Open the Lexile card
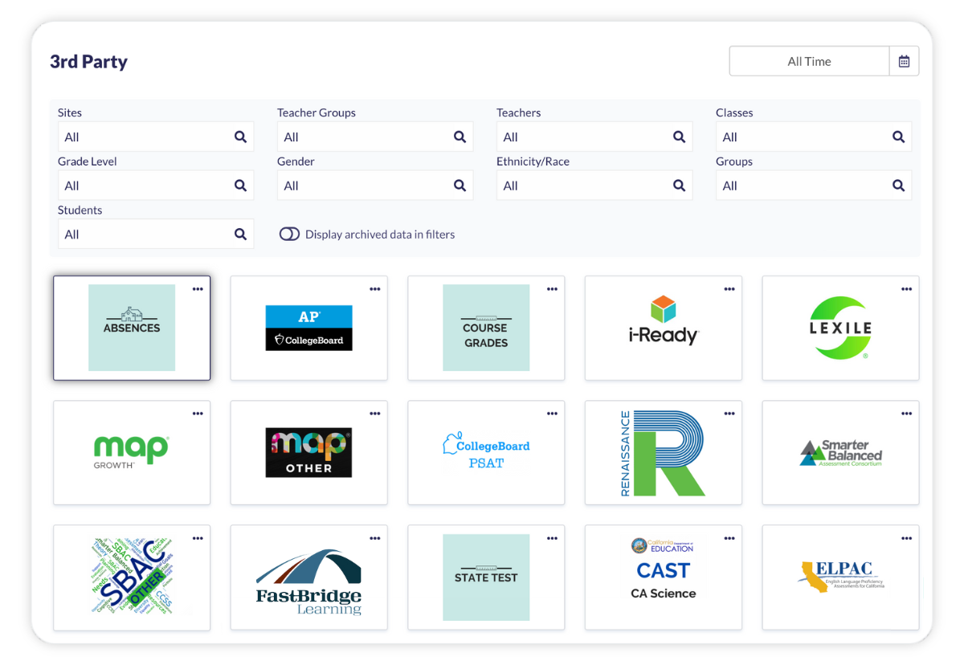Screen dimensions: 964x665 click(840, 328)
